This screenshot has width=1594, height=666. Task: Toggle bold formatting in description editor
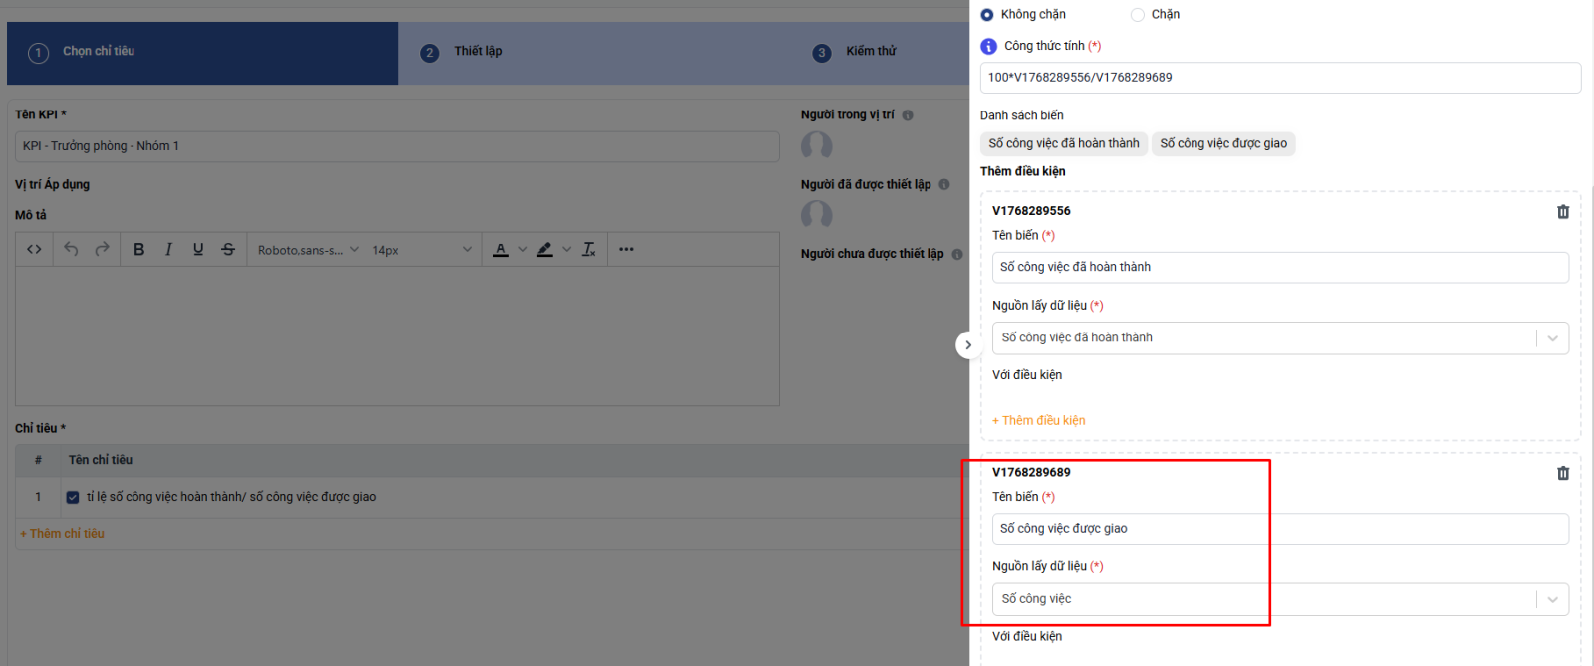coord(139,250)
